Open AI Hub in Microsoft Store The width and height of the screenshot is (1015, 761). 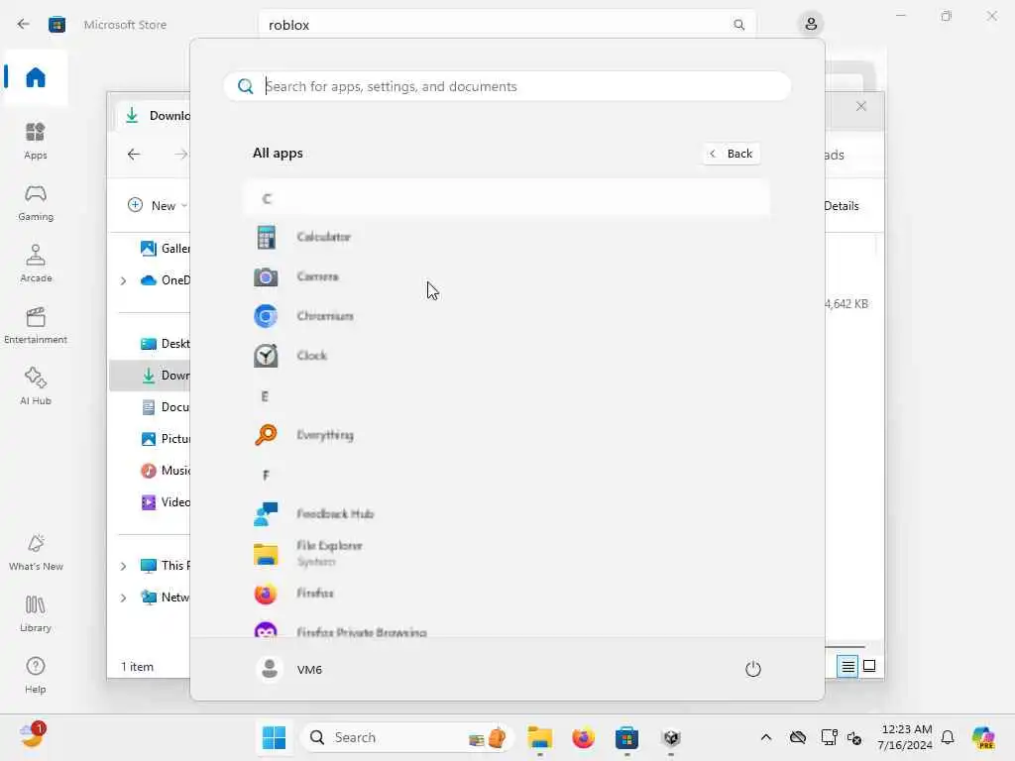36,386
